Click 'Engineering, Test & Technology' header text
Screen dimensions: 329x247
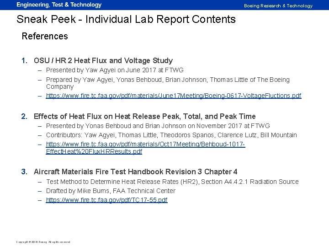click(59, 5)
